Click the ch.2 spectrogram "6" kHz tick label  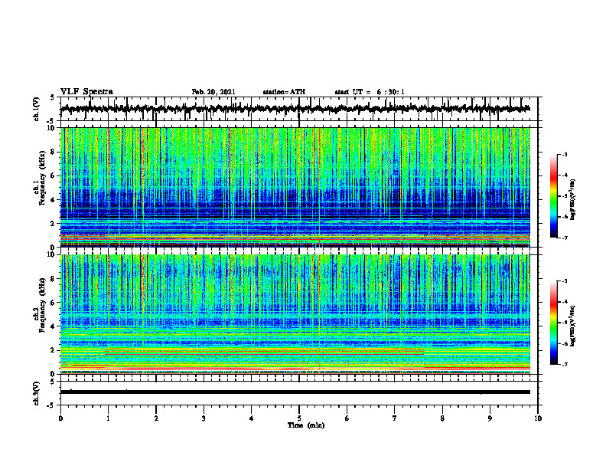point(54,303)
